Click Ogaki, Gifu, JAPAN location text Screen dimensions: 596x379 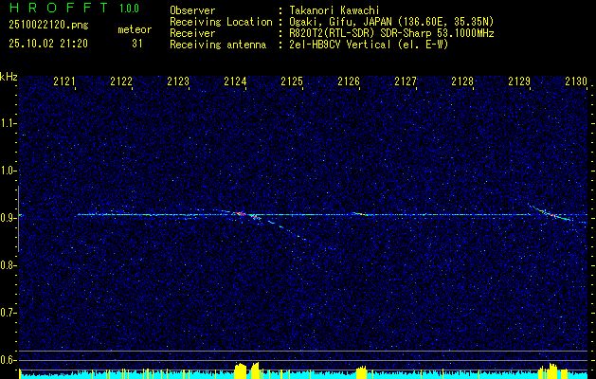point(391,22)
